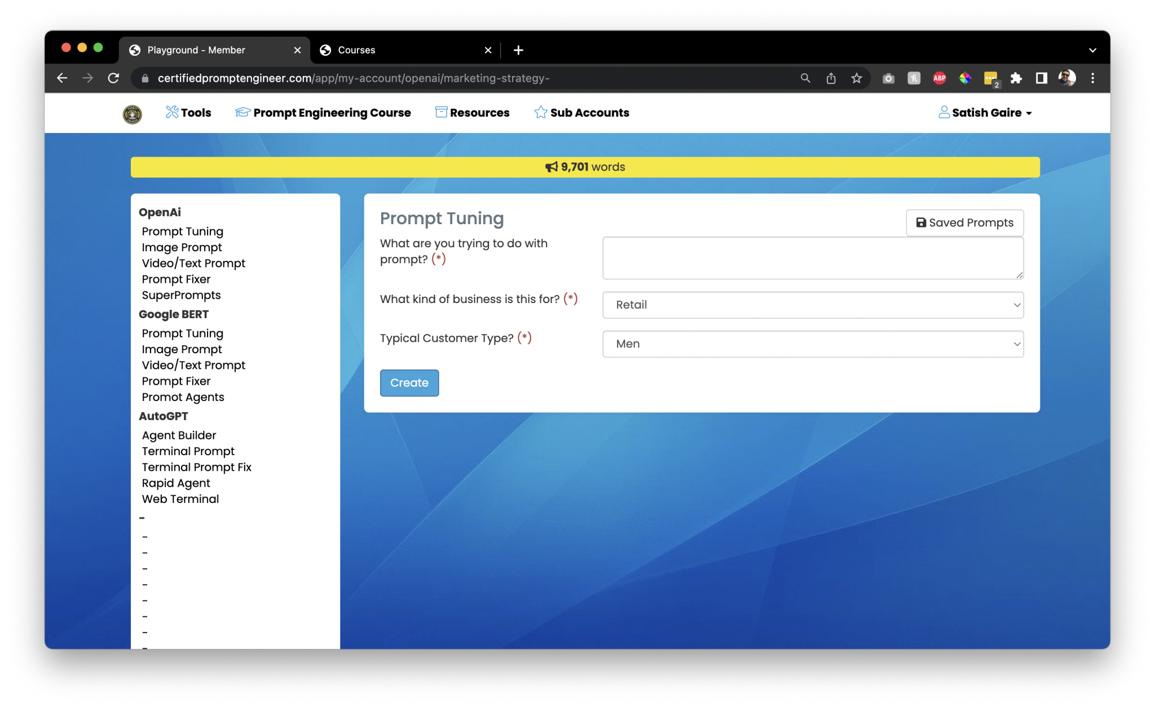Click the AdBlock Plus extension icon
Image resolution: width=1155 pixels, height=708 pixels.
[939, 78]
